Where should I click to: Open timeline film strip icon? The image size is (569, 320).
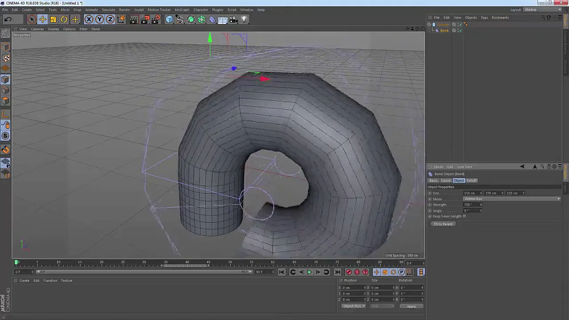(421, 272)
